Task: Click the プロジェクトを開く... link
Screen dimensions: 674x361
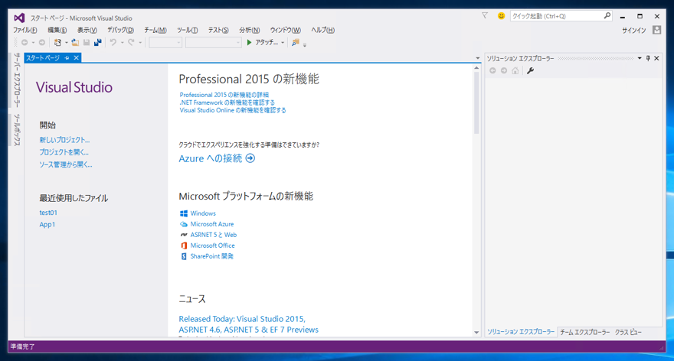Action: [x=64, y=152]
